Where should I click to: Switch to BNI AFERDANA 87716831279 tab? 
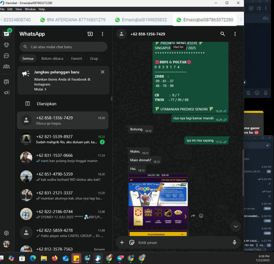point(73,20)
